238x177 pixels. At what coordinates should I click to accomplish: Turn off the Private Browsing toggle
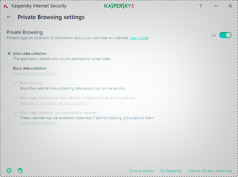(225, 35)
